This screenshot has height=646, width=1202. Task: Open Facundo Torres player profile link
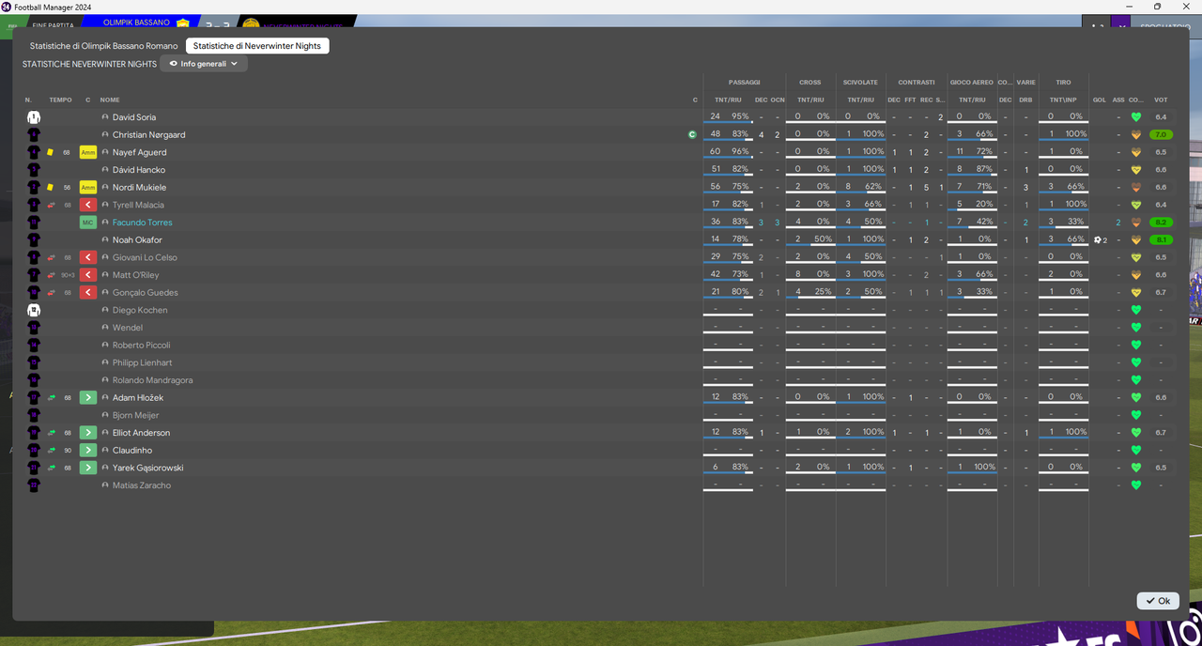(x=142, y=223)
